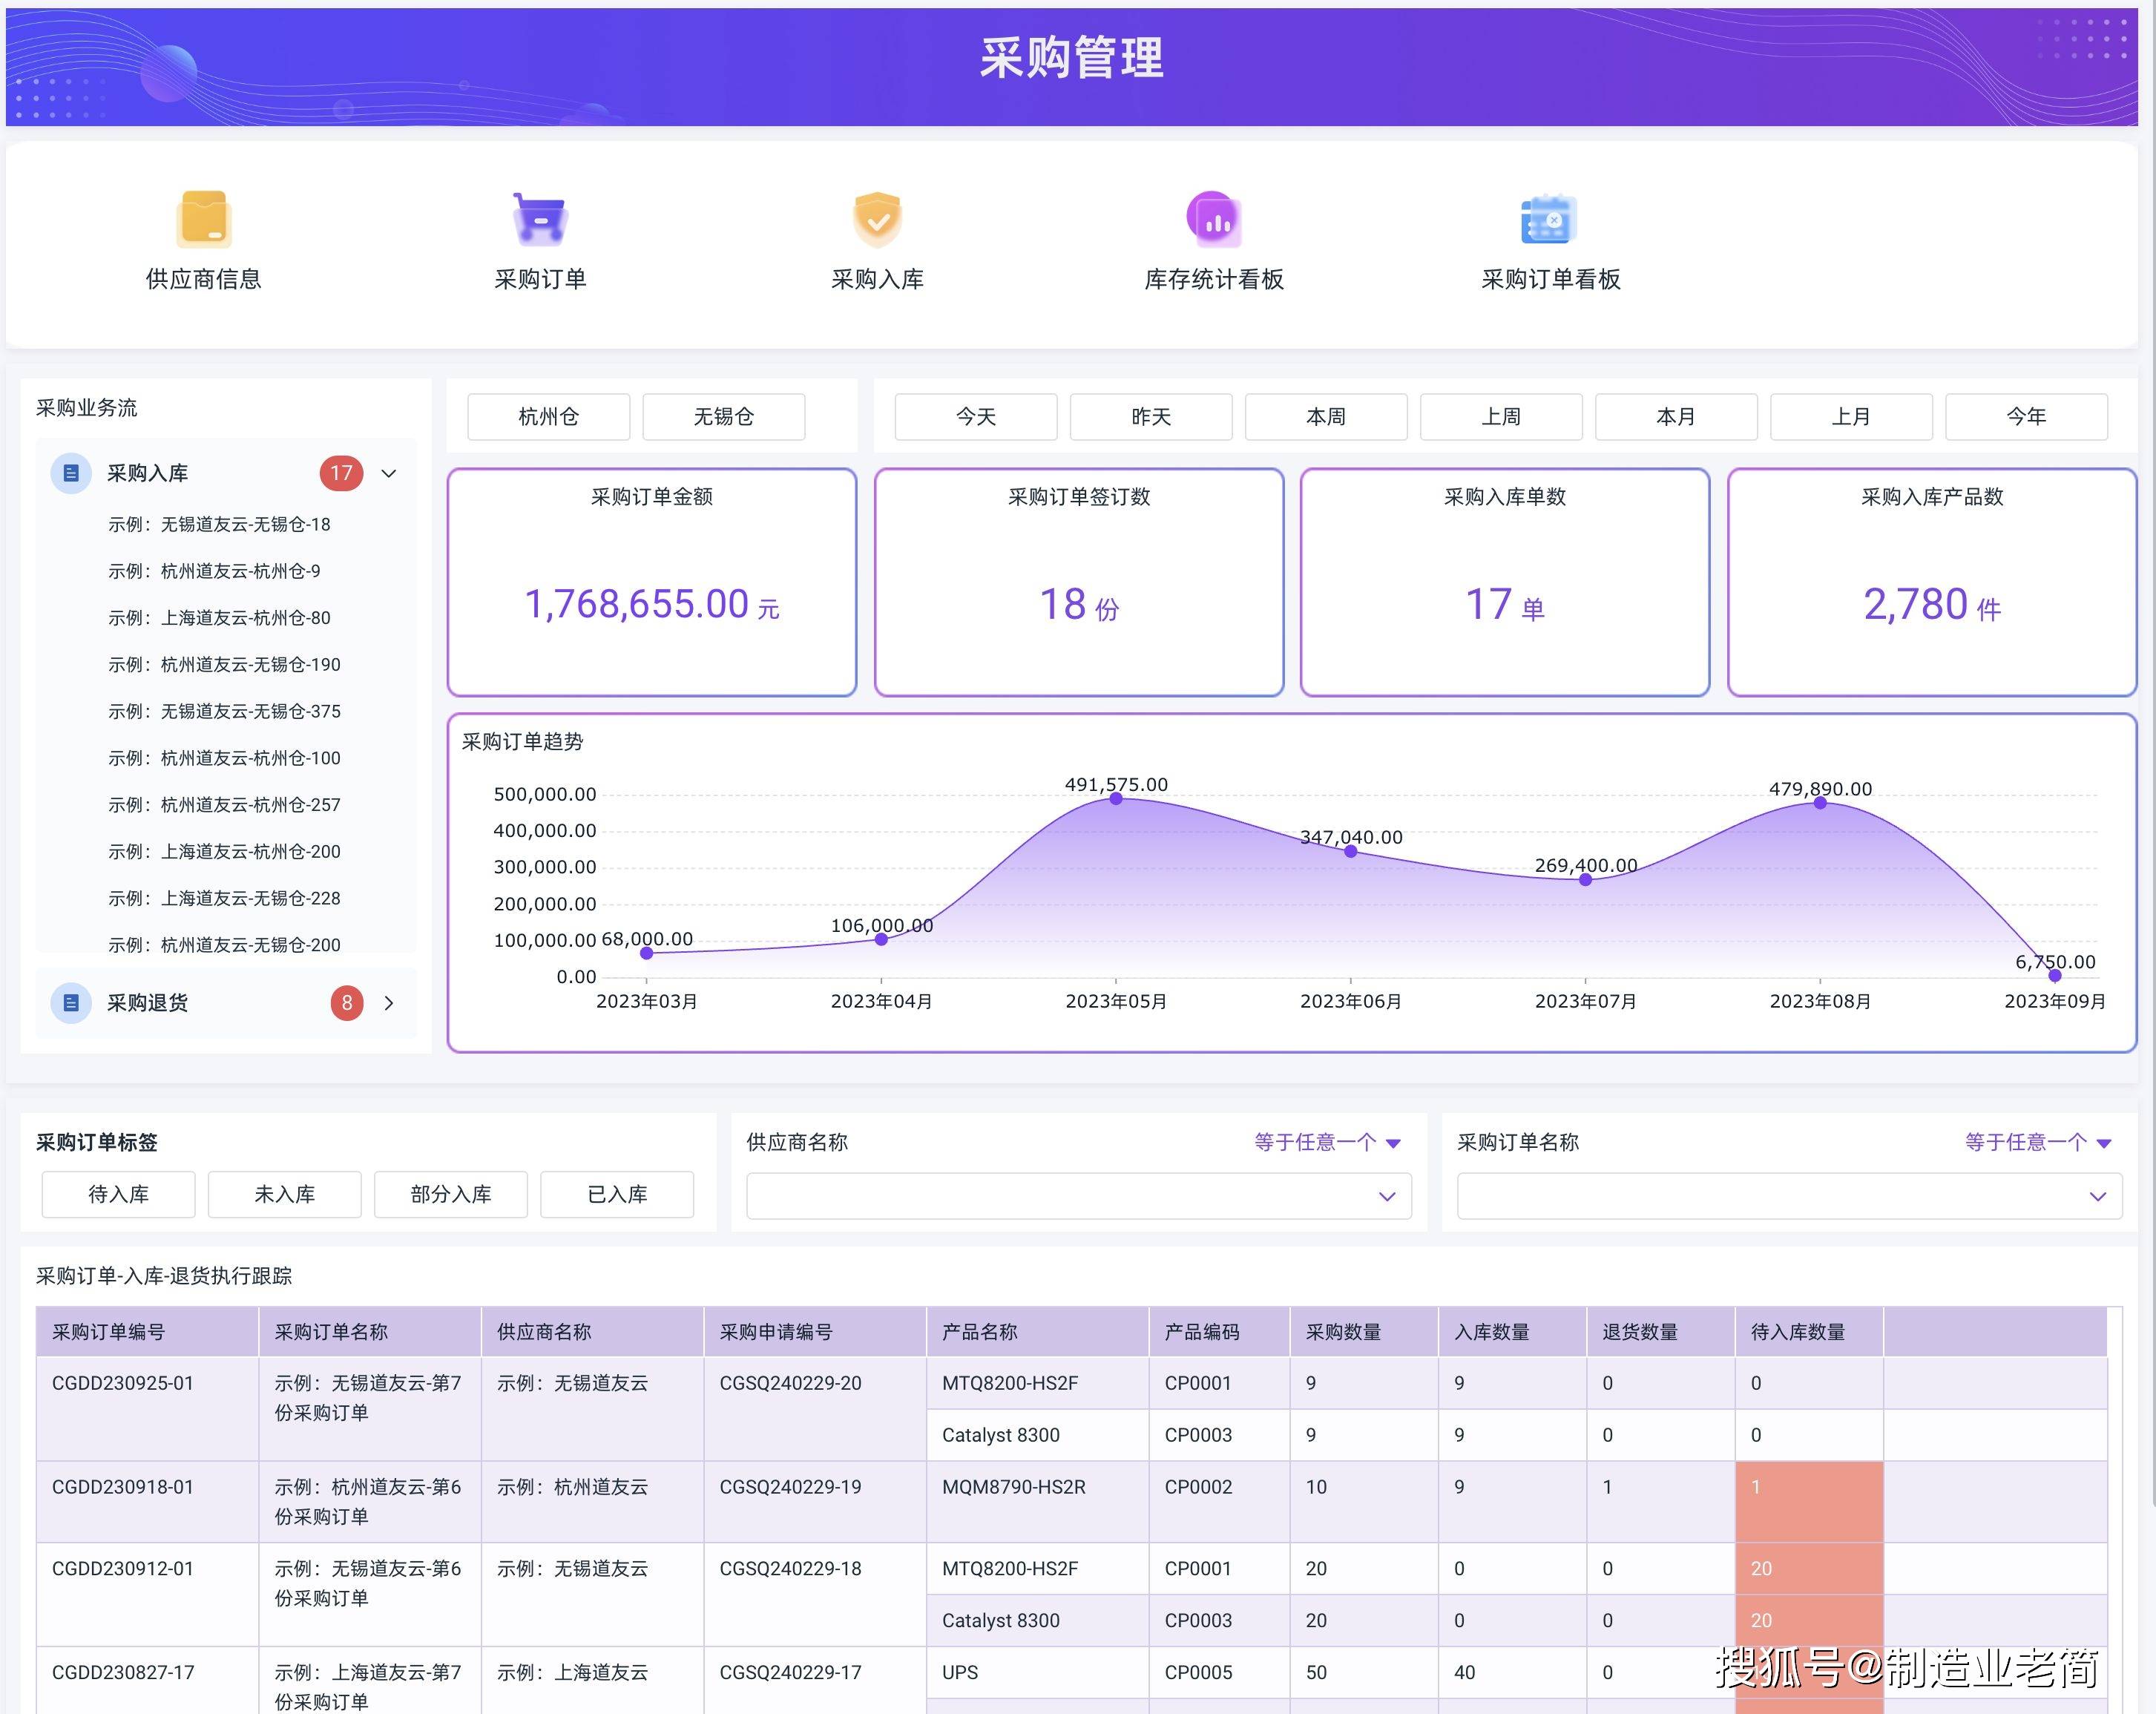Click the UPS product cell

(1037, 1672)
